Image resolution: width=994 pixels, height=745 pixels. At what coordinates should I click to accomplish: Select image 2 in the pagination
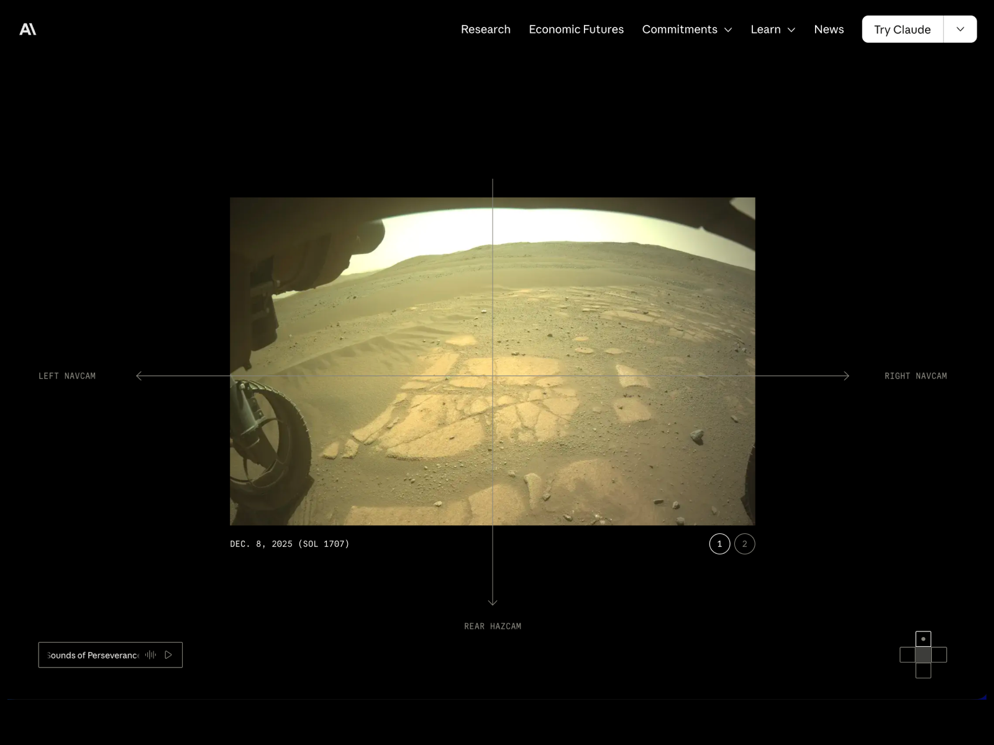click(x=744, y=543)
